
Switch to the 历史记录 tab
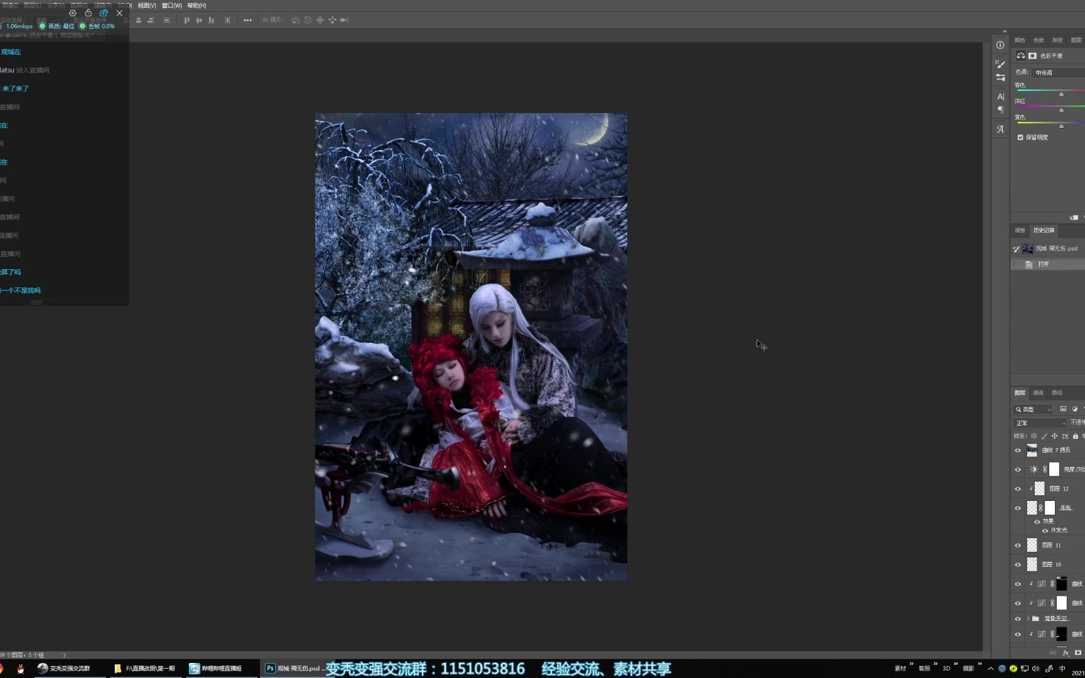pyautogui.click(x=1044, y=230)
